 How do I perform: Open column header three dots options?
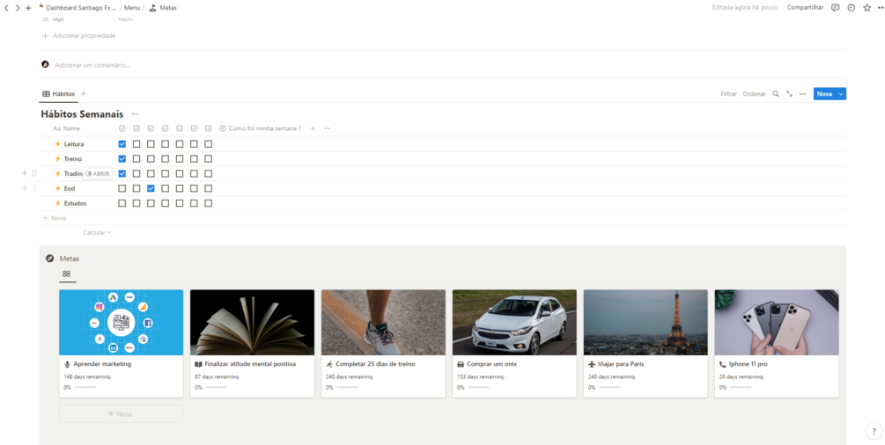(328, 128)
